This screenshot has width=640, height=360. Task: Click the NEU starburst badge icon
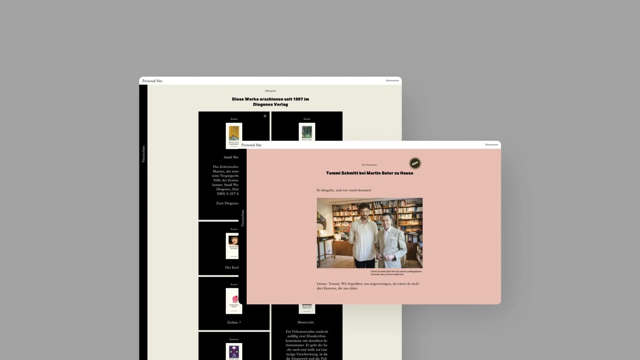(415, 163)
